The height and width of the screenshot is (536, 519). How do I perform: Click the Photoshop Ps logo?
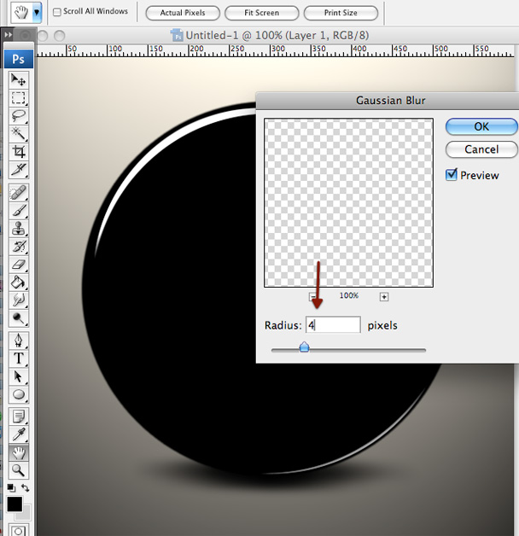coord(19,59)
